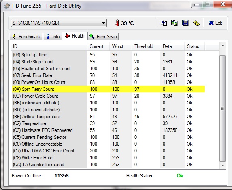
Task: Switch to the Benchmark tab
Action: point(26,37)
